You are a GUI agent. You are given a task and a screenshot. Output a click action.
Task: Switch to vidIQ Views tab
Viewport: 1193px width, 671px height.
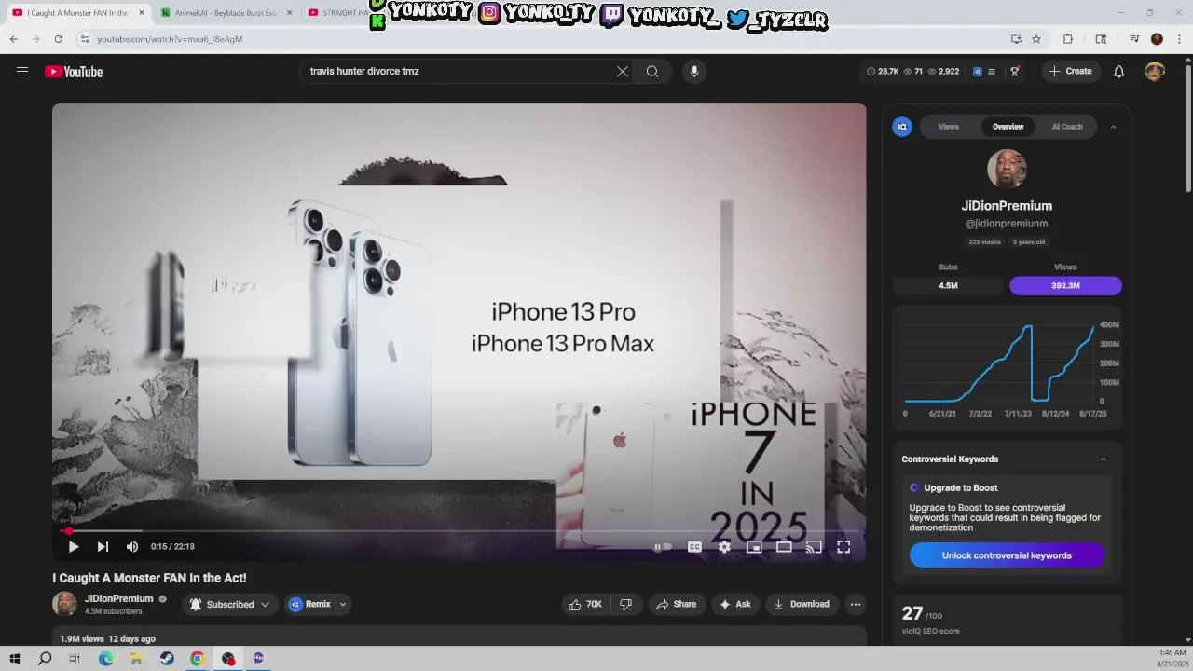pyautogui.click(x=949, y=127)
